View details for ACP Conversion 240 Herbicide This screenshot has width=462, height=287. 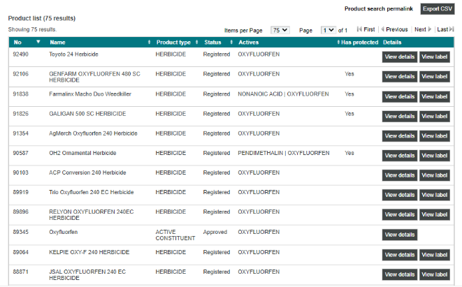400,175
